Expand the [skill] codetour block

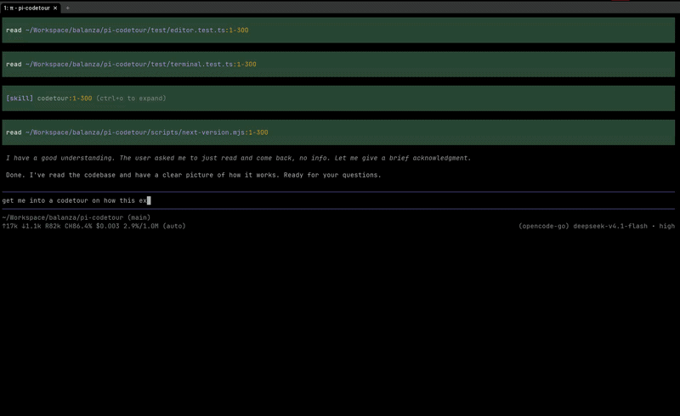click(x=338, y=98)
